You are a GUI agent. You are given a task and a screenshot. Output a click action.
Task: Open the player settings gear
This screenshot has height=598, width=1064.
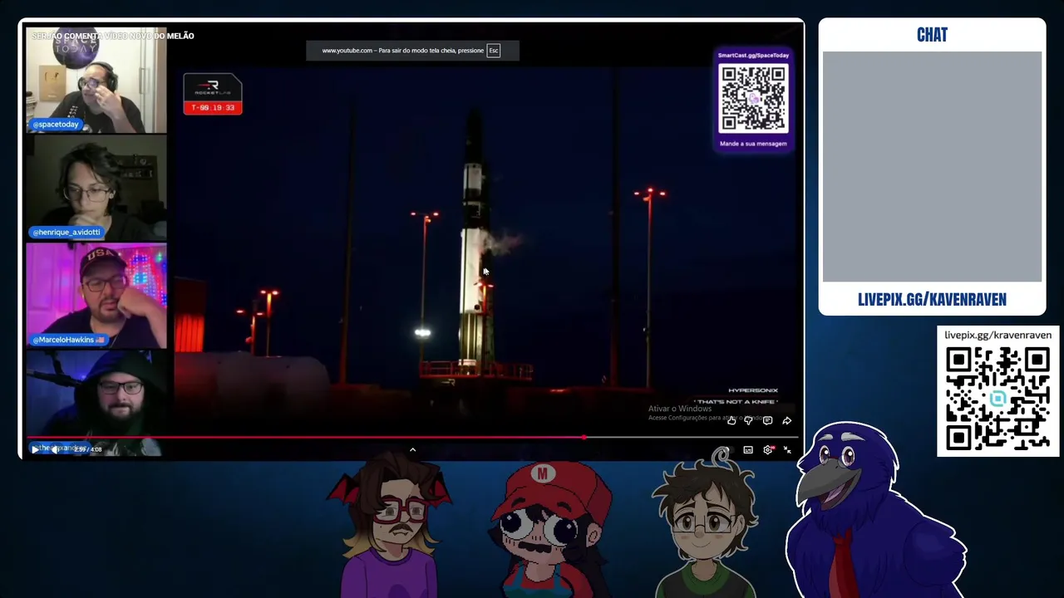(768, 450)
